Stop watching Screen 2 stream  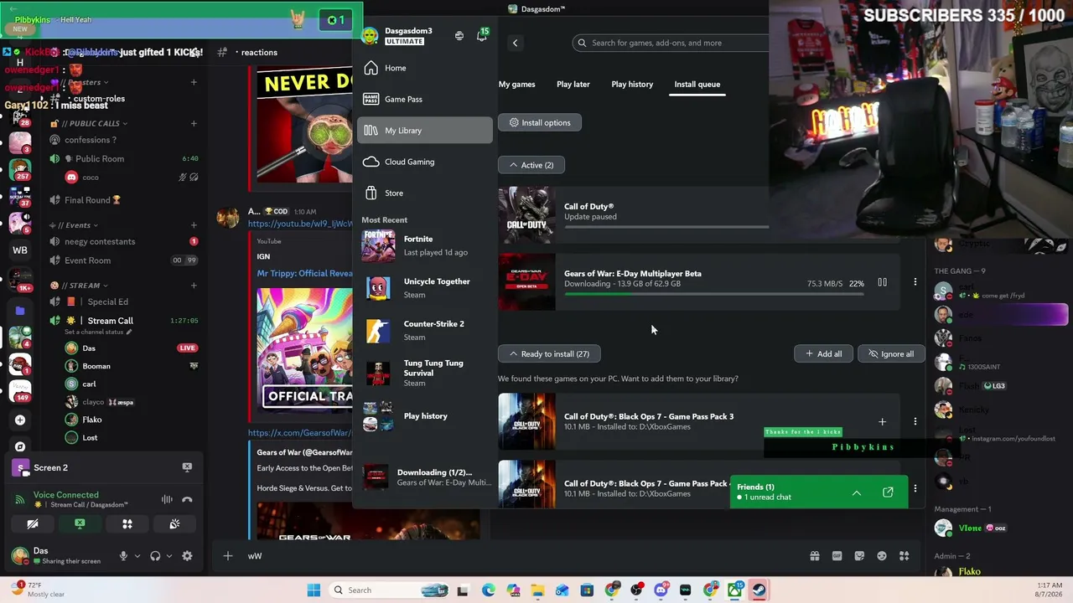tap(187, 467)
